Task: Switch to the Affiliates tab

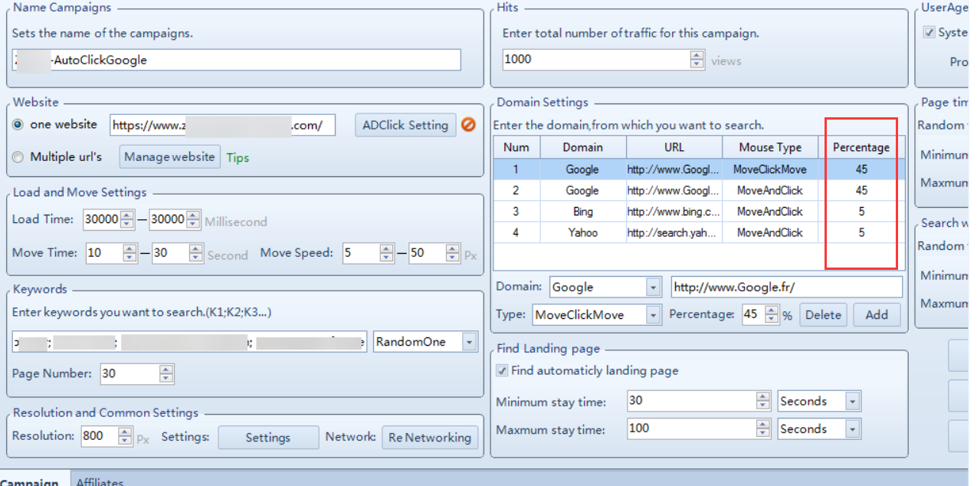Action: click(x=100, y=481)
